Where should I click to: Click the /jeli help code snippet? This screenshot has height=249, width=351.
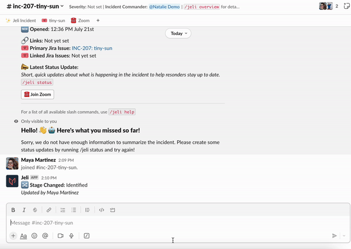(122, 112)
